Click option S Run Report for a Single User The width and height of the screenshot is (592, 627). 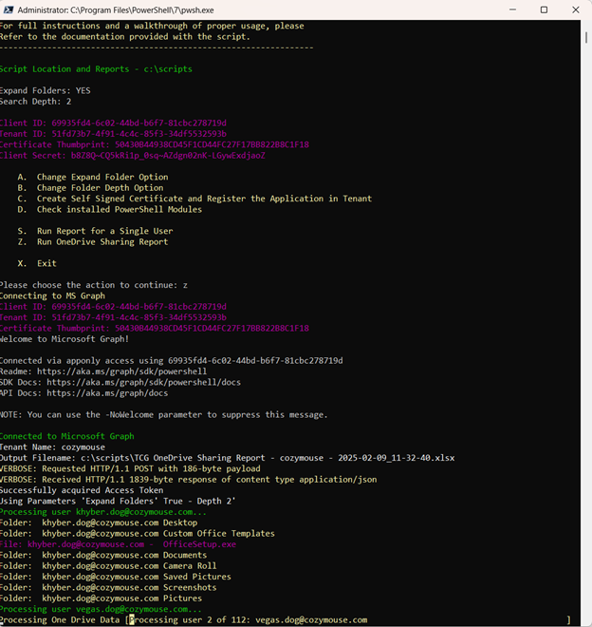[105, 231]
